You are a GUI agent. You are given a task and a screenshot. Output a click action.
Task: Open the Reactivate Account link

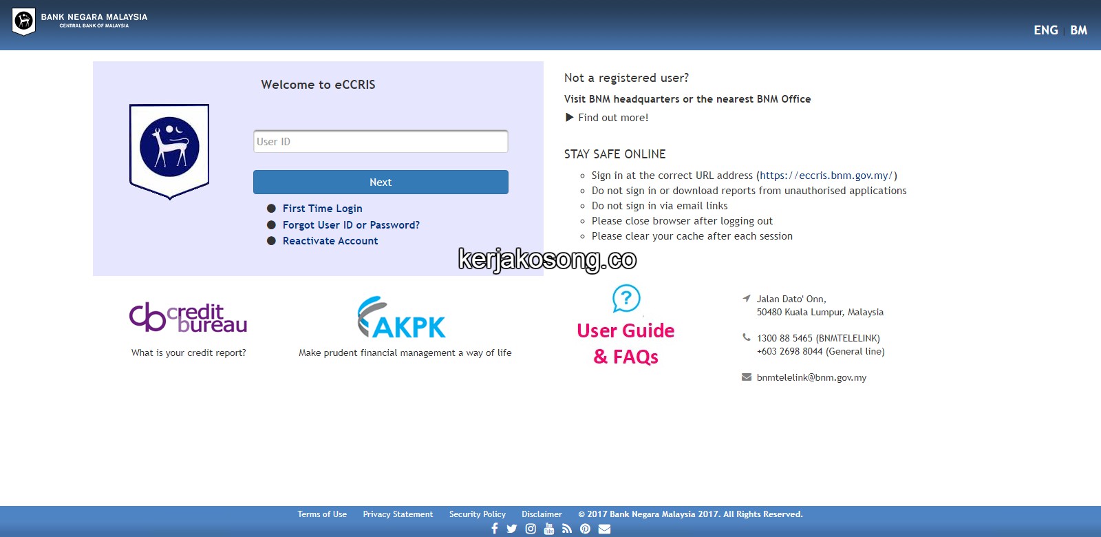pos(330,241)
